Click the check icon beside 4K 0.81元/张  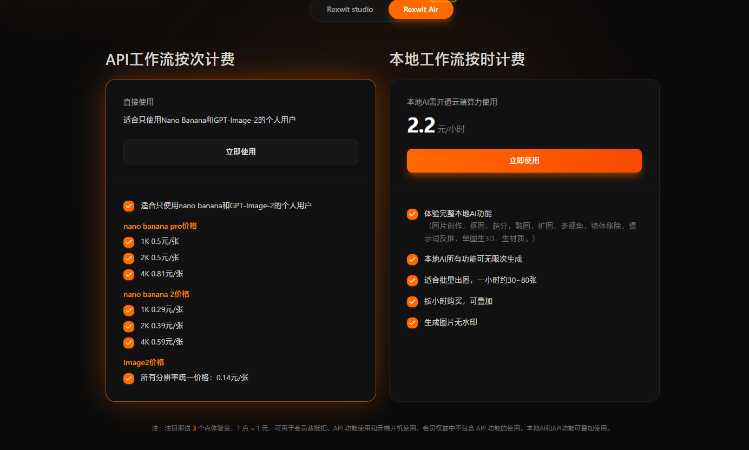pyautogui.click(x=129, y=274)
